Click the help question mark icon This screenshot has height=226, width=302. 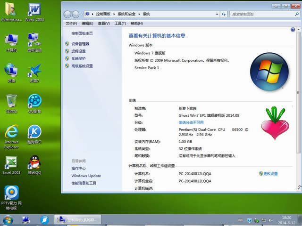293,30
